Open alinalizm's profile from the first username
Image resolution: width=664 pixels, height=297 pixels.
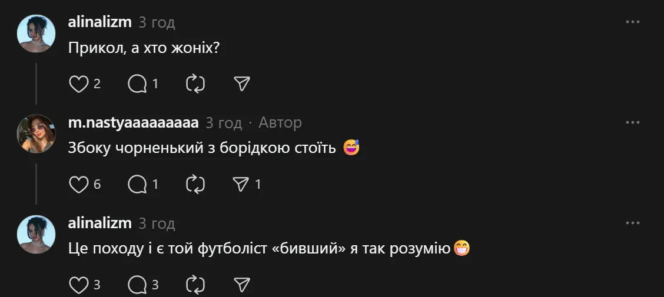point(99,22)
